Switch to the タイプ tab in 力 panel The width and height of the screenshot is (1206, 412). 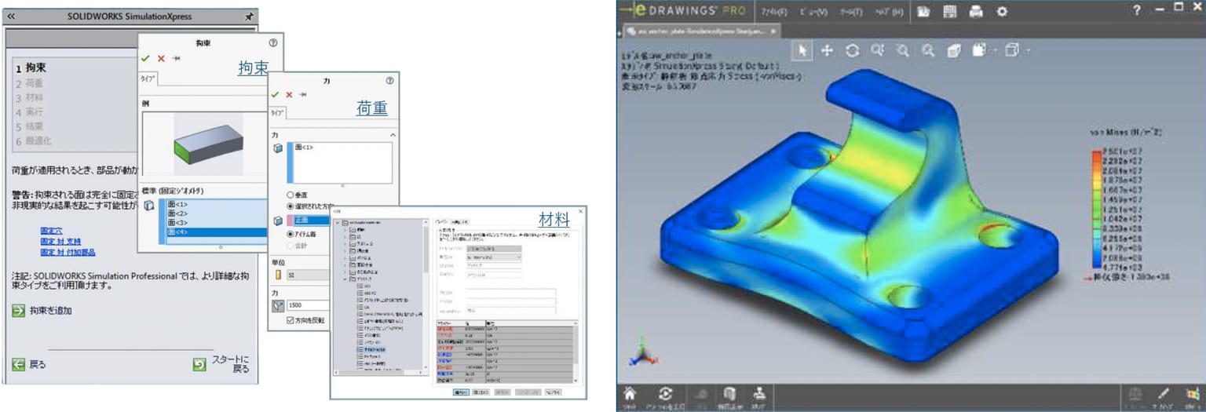[x=278, y=113]
